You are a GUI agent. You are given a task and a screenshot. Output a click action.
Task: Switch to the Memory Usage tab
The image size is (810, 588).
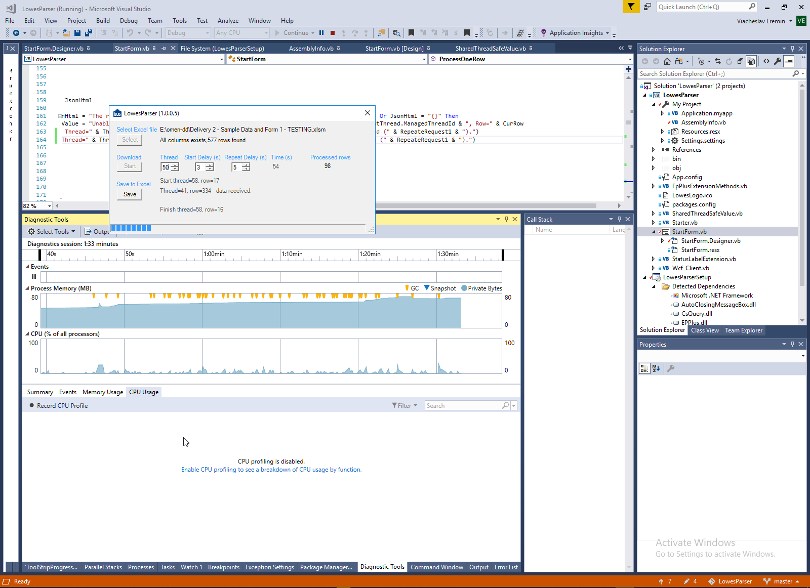point(103,392)
